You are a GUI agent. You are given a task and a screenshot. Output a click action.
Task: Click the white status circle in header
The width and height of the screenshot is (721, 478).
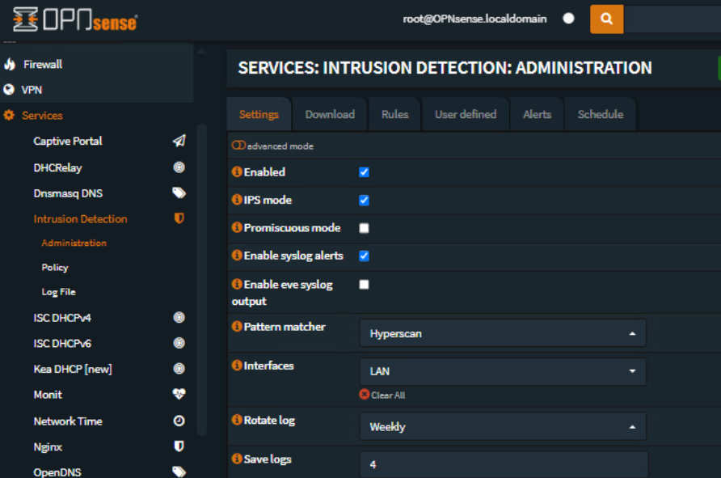[x=568, y=19]
